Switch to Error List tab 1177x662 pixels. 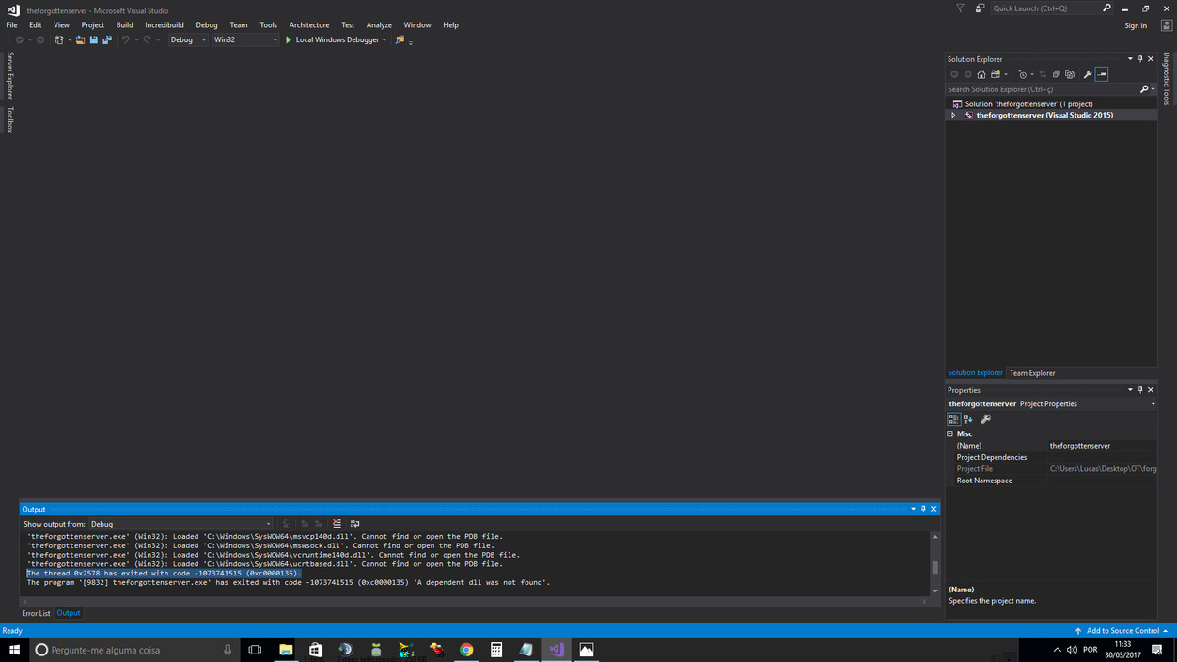pyautogui.click(x=36, y=613)
